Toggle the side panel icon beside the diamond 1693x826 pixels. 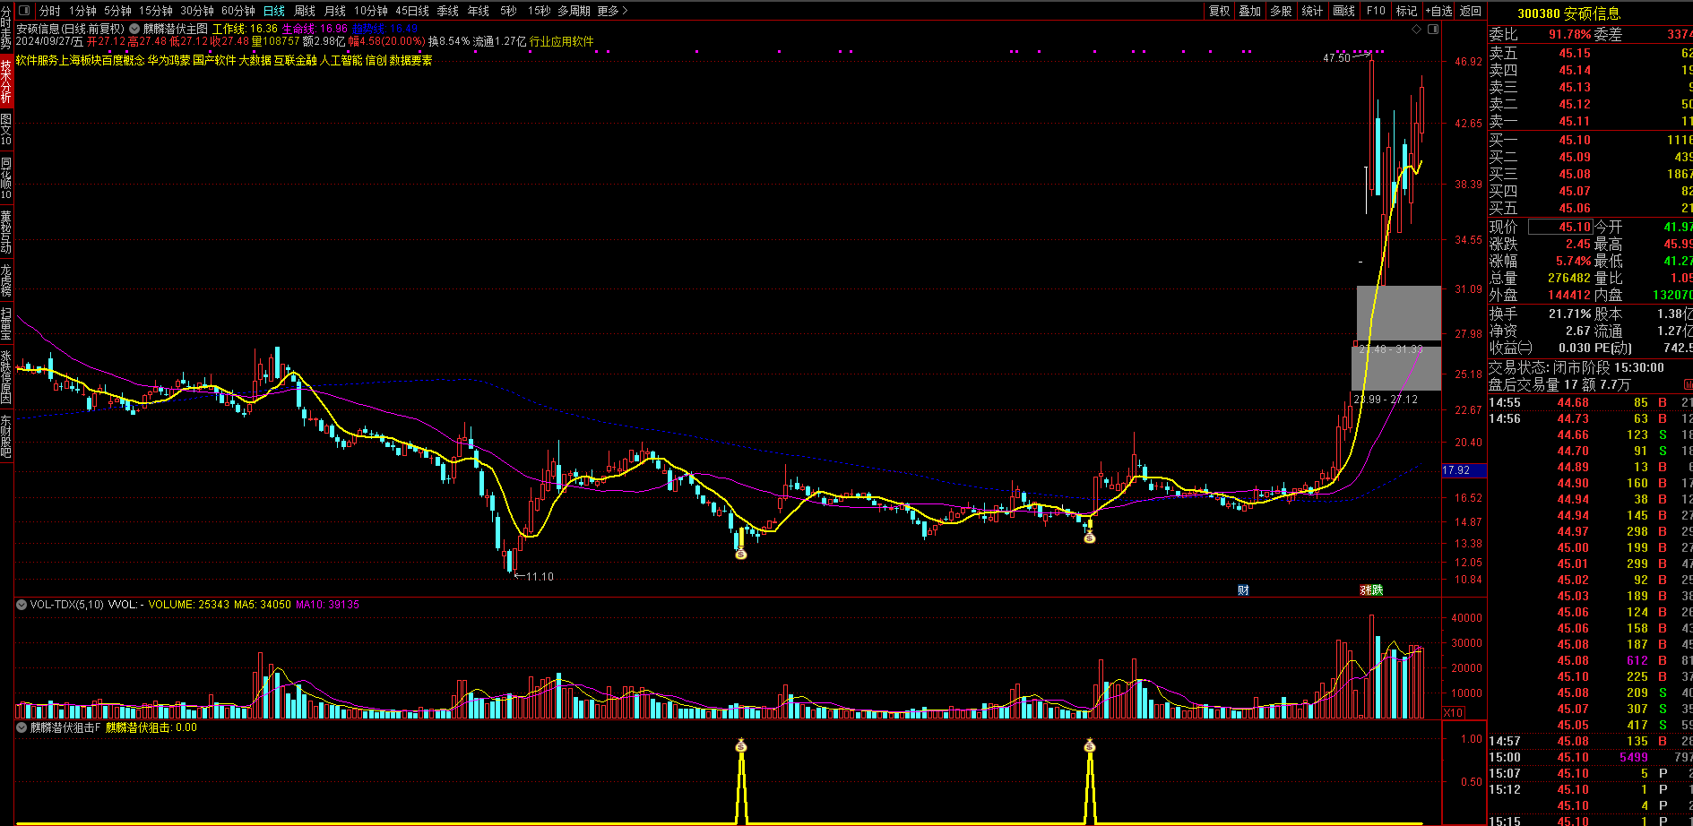click(x=1432, y=29)
